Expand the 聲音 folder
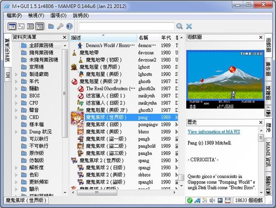 [16, 110]
